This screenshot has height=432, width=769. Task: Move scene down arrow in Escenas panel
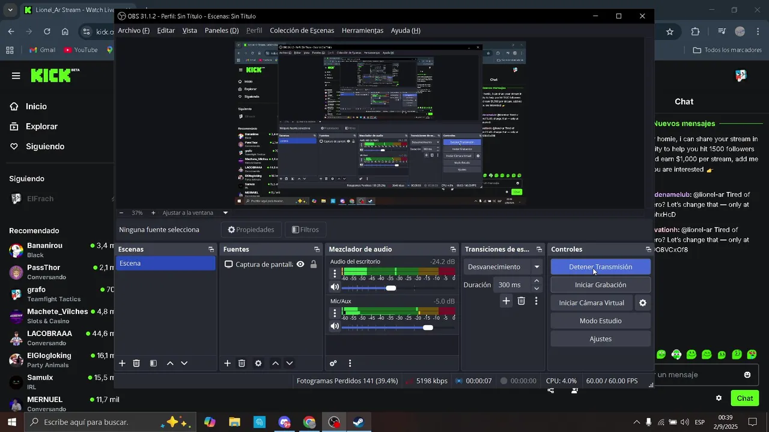184,363
